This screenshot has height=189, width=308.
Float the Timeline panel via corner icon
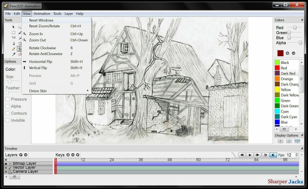pos(302,149)
